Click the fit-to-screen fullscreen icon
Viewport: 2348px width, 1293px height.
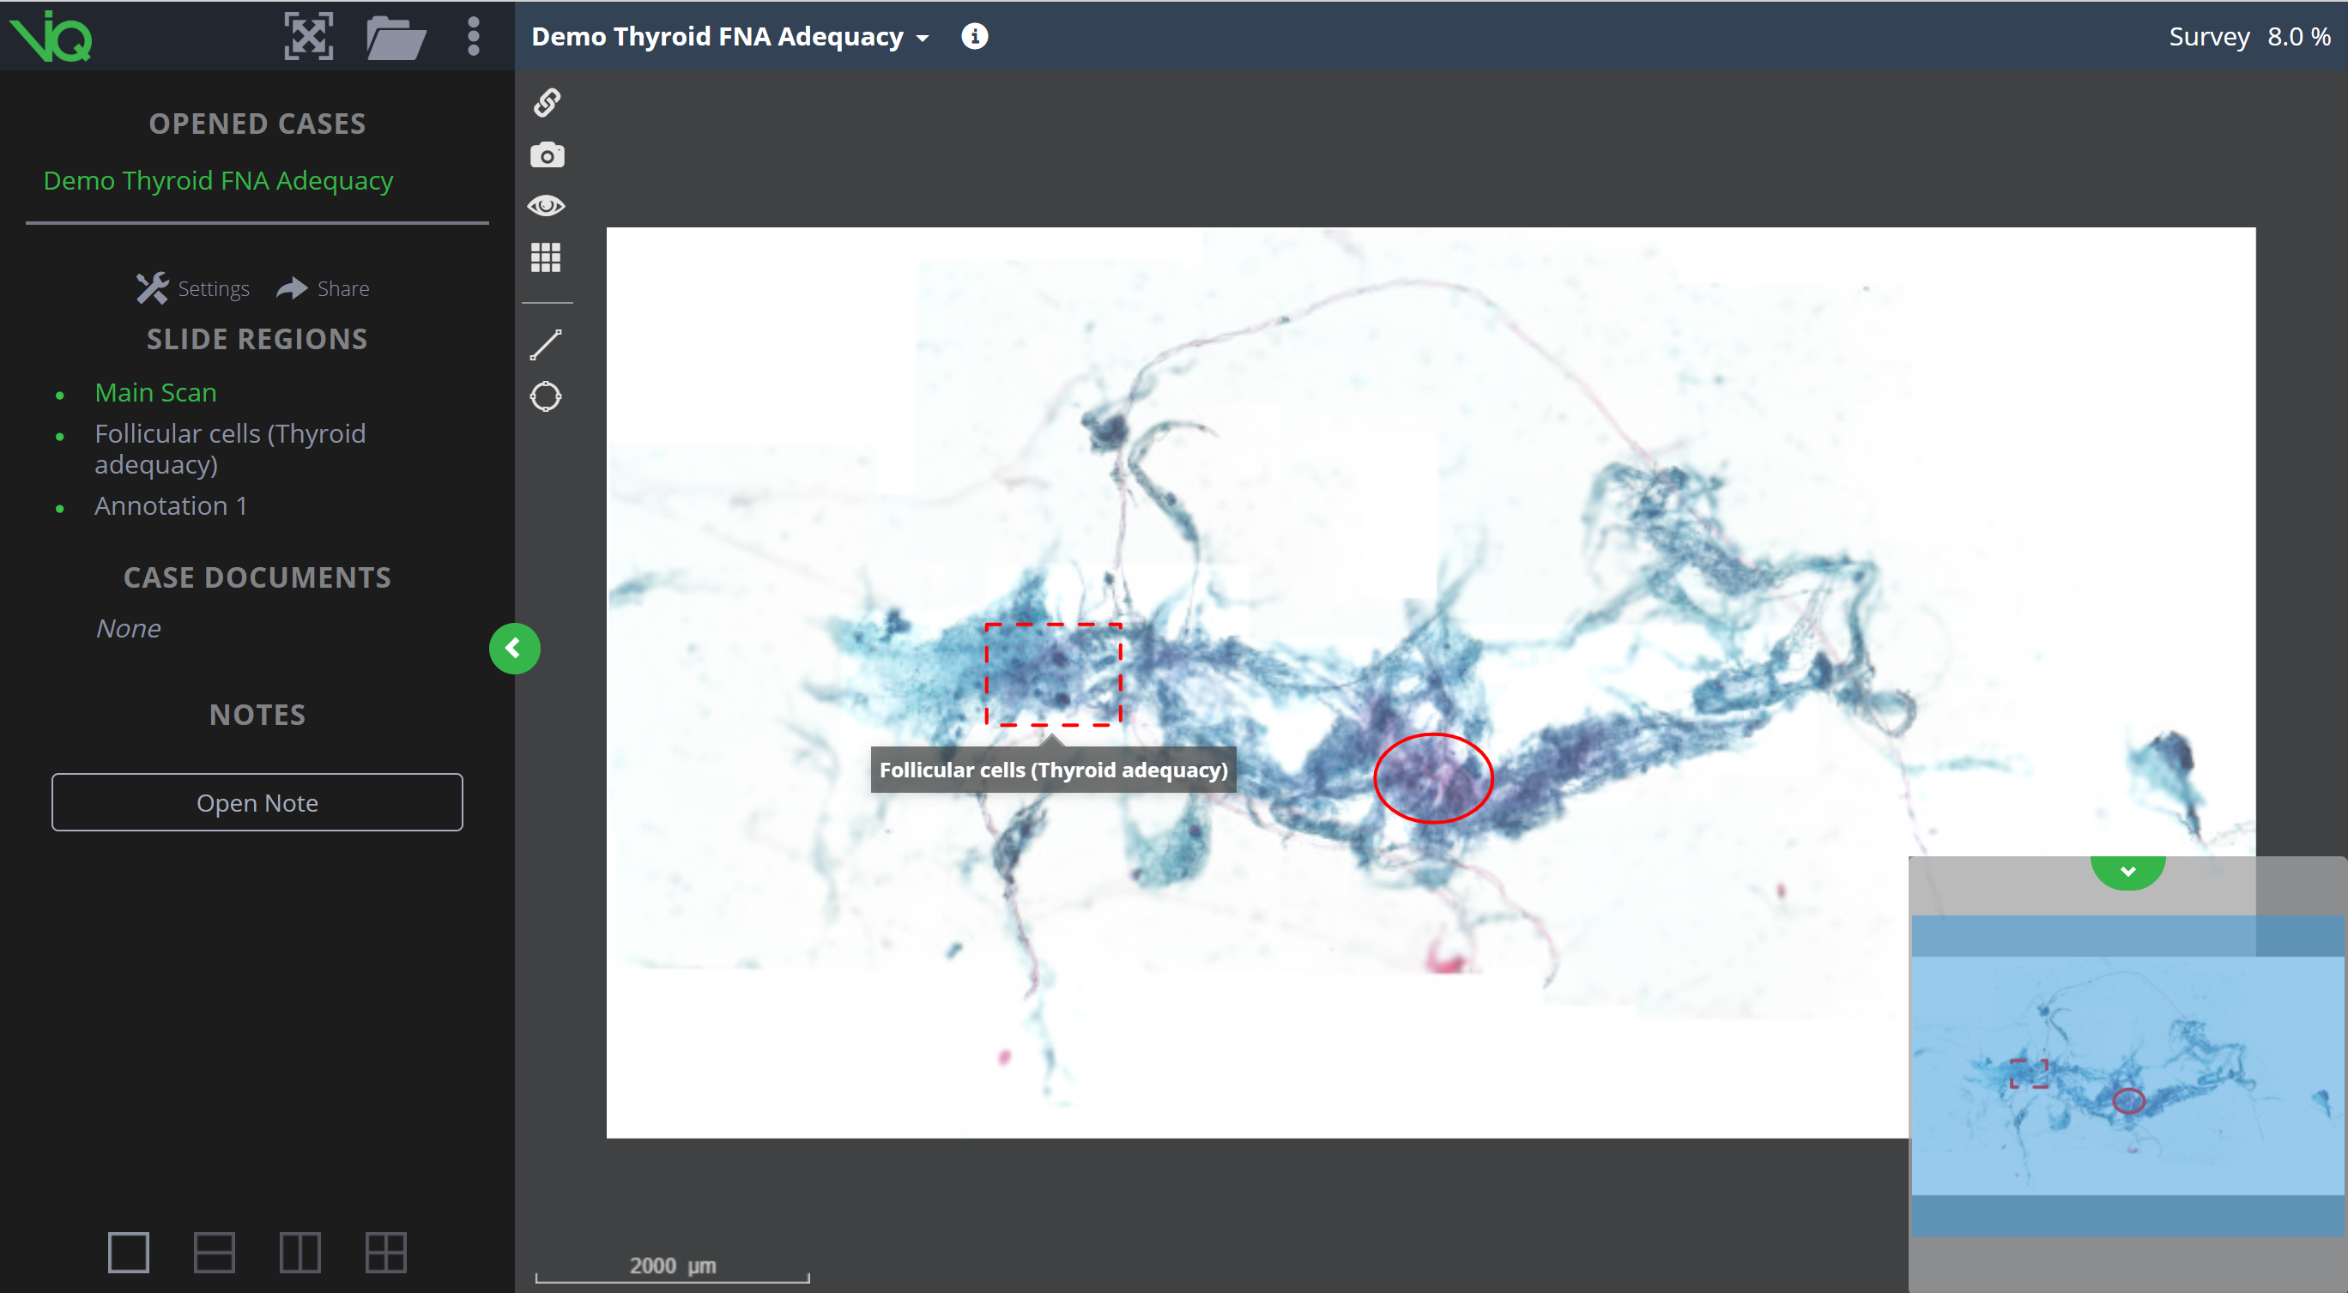pyautogui.click(x=308, y=36)
